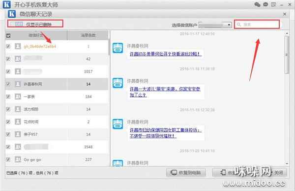Click sender avatar beside 许昌市妇幼保健院 message
The width and height of the screenshot is (295, 191).
click(118, 124)
